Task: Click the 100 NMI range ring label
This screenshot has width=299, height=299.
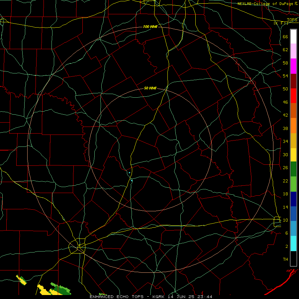Action: [x=150, y=27]
